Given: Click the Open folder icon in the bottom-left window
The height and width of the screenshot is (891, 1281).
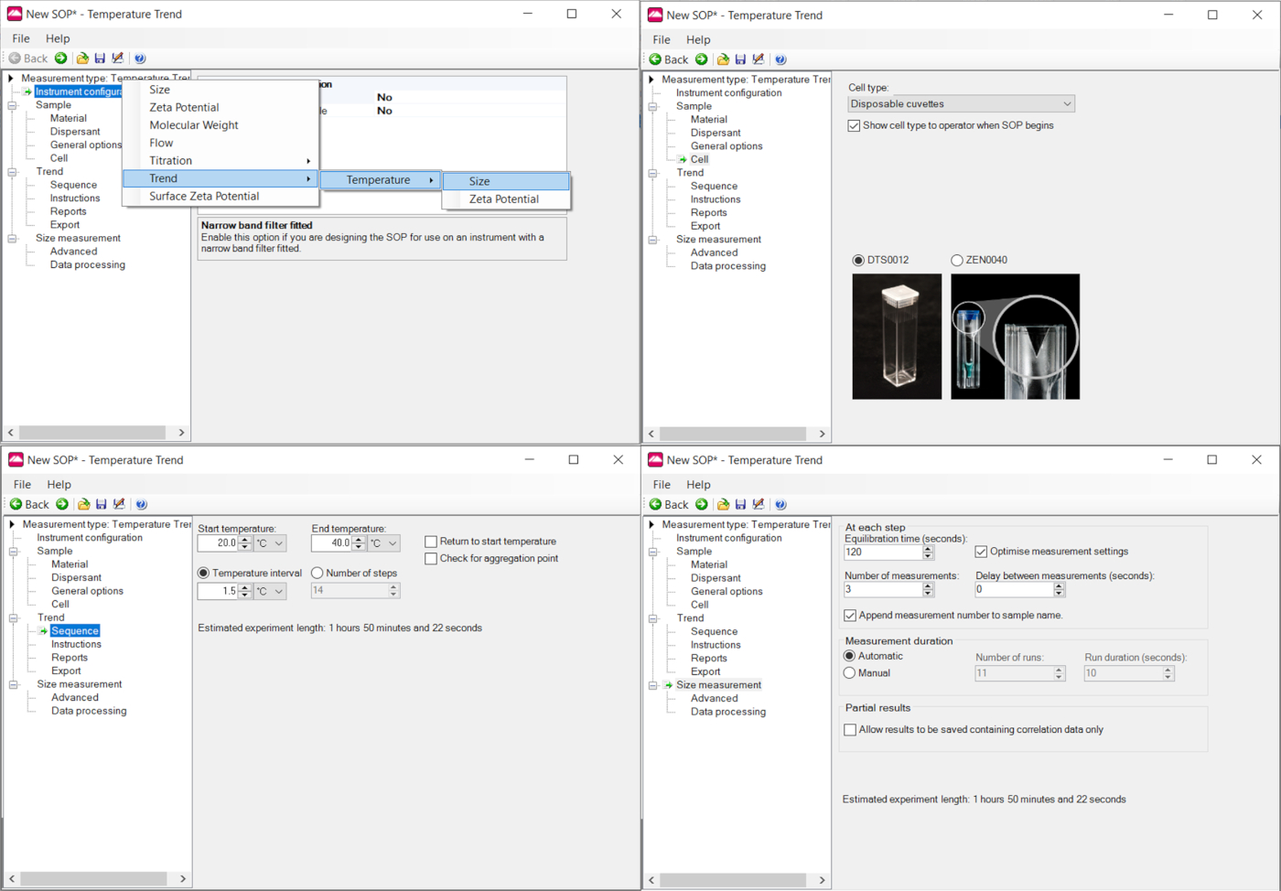Looking at the screenshot, I should click(x=83, y=504).
